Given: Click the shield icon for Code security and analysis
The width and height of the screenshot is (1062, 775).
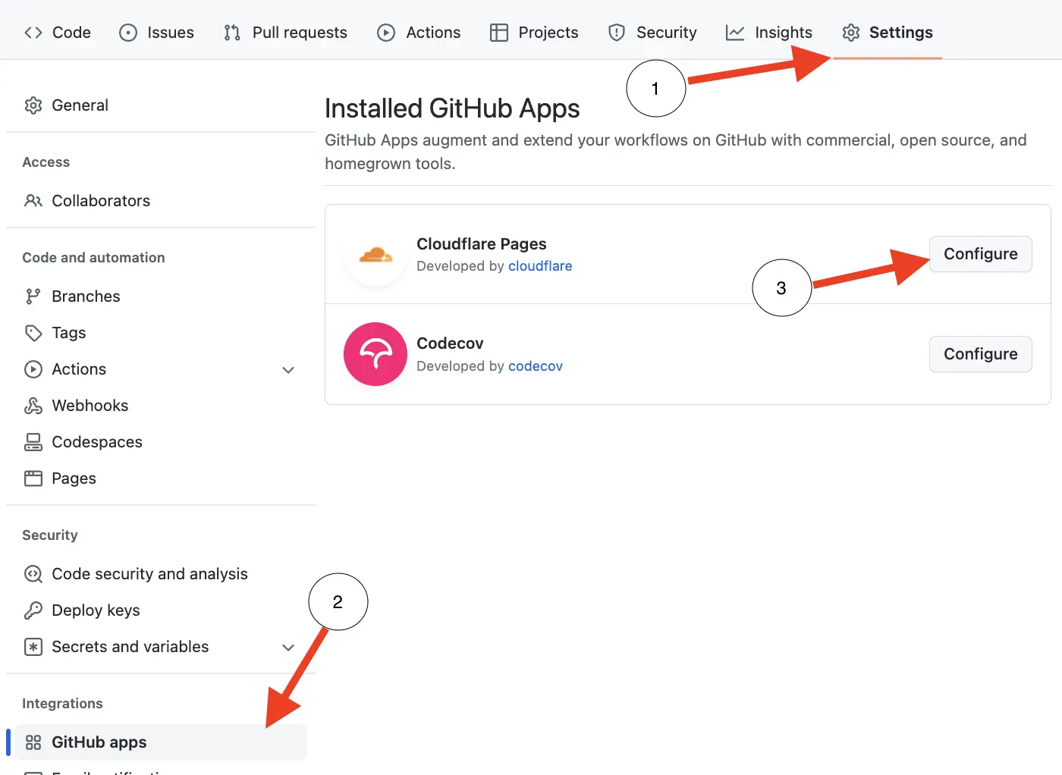Looking at the screenshot, I should click(33, 574).
